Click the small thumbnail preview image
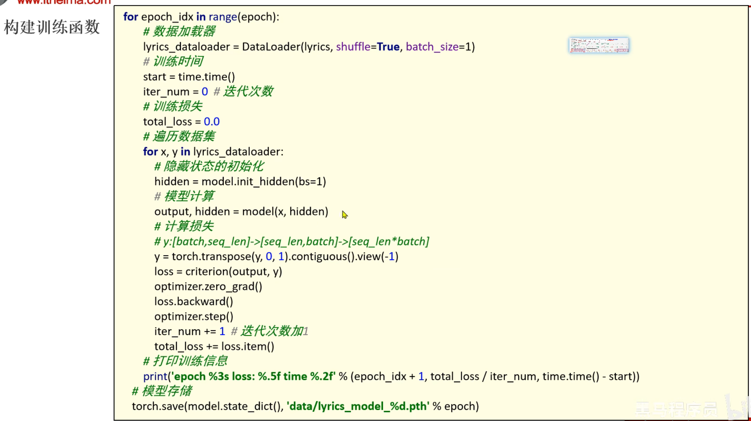The height and width of the screenshot is (421, 751). pos(599,45)
